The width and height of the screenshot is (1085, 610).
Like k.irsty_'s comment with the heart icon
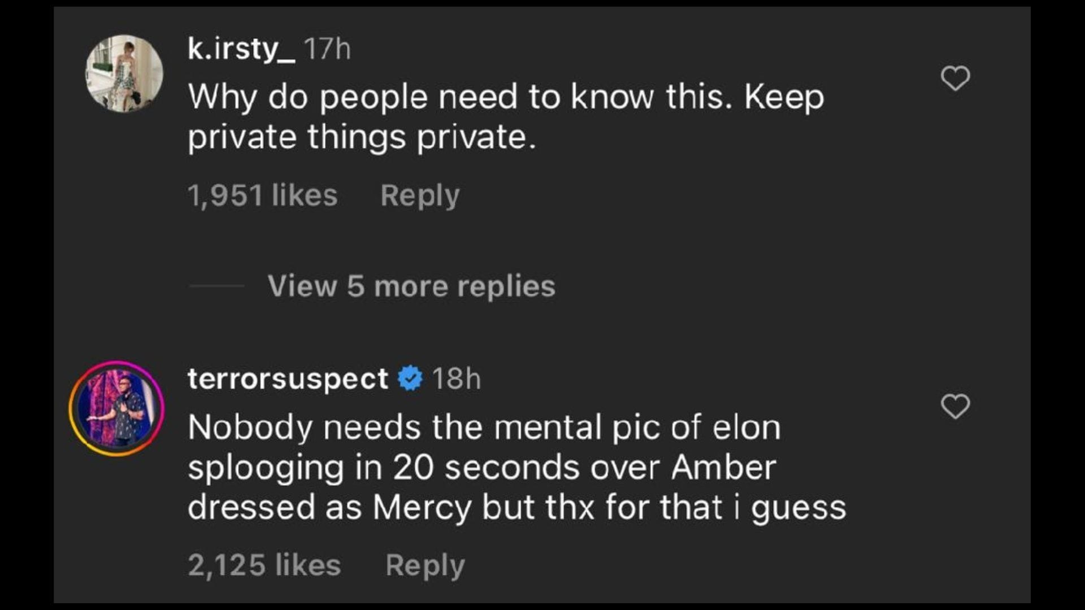[x=956, y=79]
